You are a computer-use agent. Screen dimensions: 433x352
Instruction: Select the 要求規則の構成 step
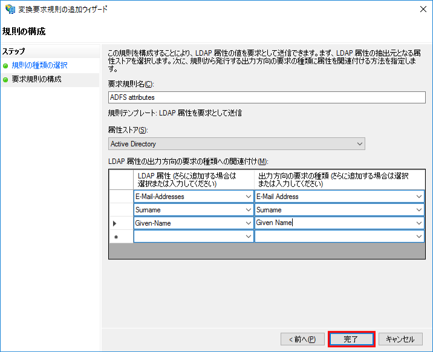pyautogui.click(x=36, y=79)
